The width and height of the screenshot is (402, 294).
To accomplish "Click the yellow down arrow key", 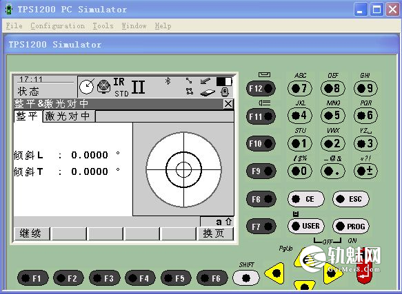I will pyautogui.click(x=304, y=286).
